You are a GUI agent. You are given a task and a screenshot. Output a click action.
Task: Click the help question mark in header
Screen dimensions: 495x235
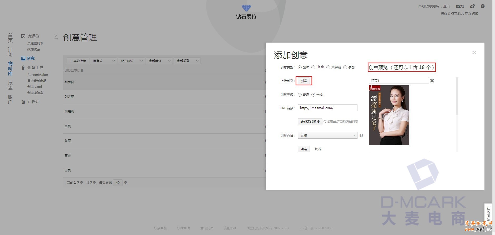482,6
